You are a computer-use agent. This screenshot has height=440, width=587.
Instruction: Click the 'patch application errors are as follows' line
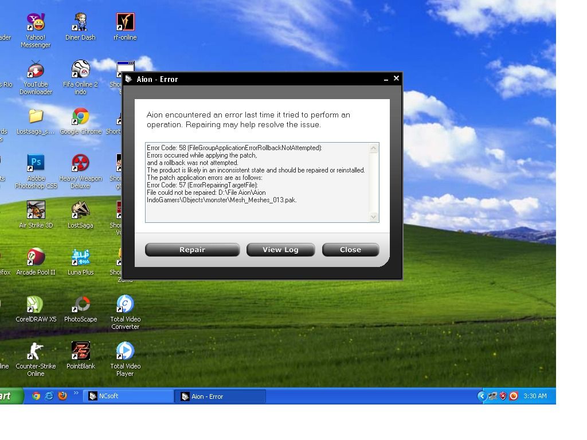[205, 178]
